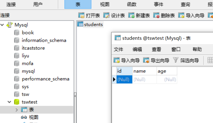The image size is (213, 123).
Task: Select the mofa database icon
Action: click(17, 64)
